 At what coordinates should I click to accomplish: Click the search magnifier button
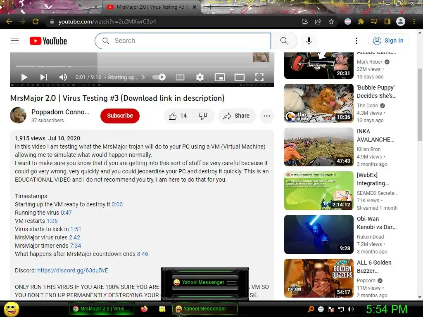click(x=284, y=41)
